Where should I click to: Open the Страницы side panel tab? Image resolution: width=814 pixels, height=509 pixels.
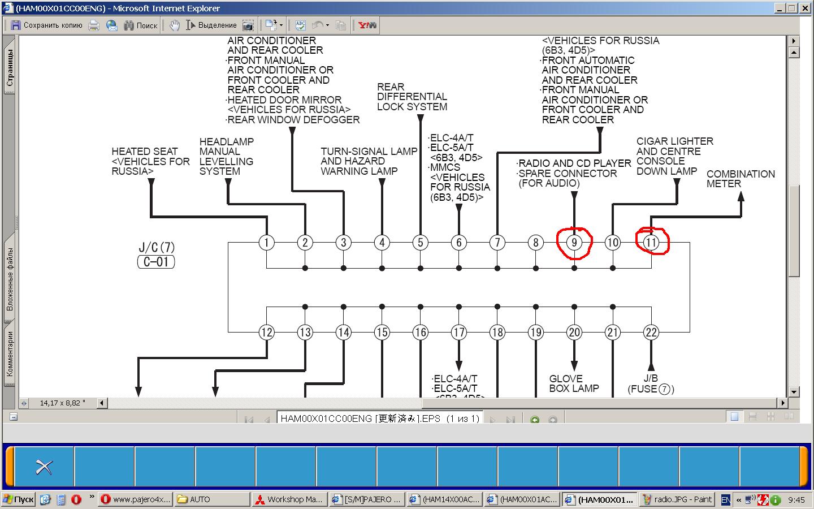pyautogui.click(x=10, y=67)
